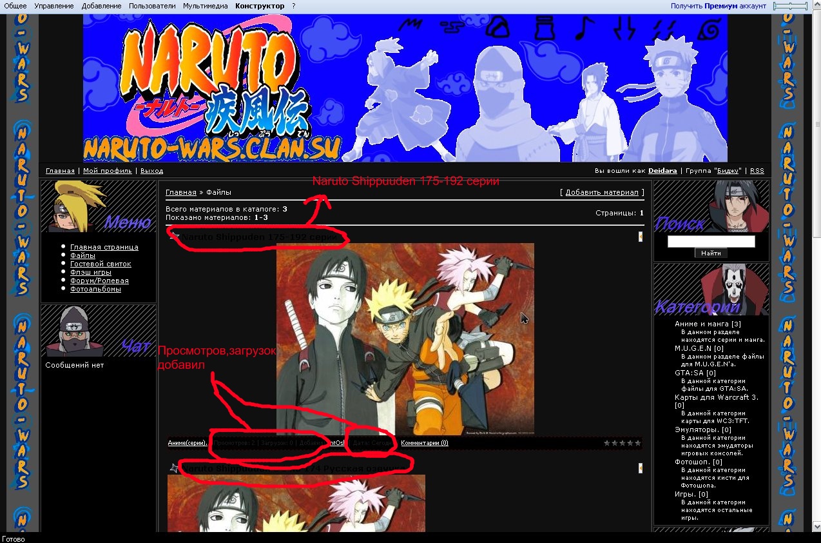Open the Добавление menu
Image resolution: width=821 pixels, height=543 pixels.
point(101,6)
